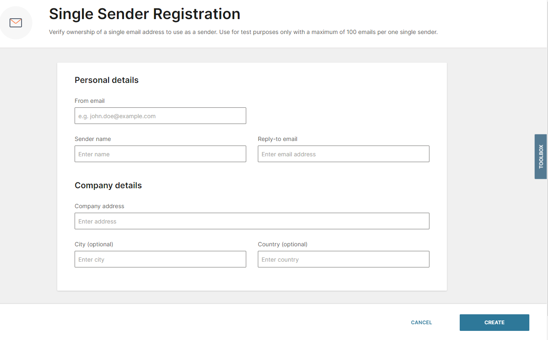The image size is (548, 340).
Task: Click the CANCEL button
Action: coord(421,323)
